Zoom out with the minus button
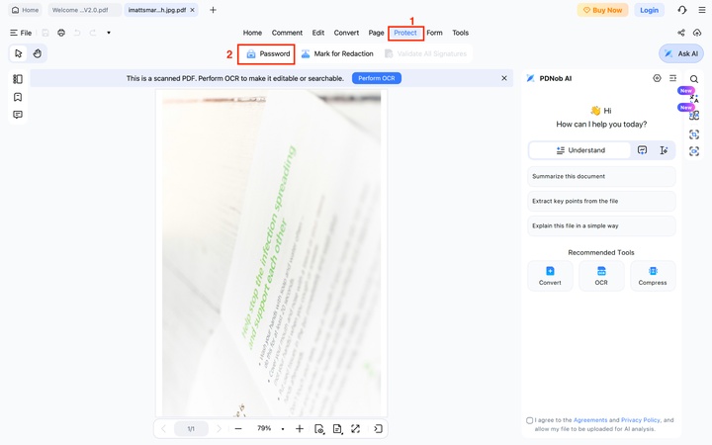712x445 pixels. (238, 428)
